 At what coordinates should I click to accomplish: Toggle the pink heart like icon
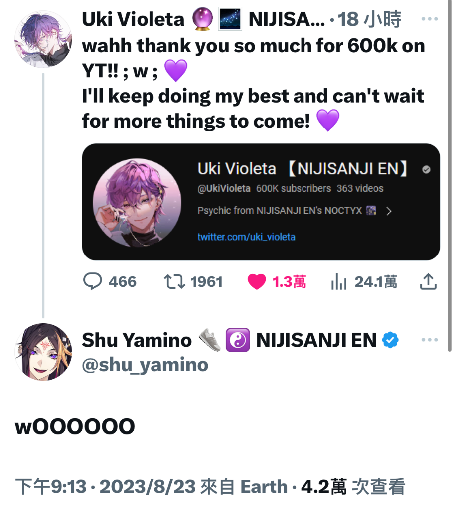(257, 282)
